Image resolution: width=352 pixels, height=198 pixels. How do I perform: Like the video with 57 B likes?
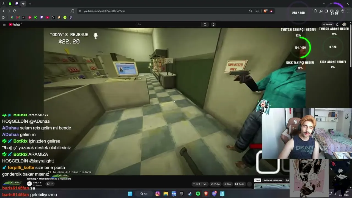click(x=196, y=184)
